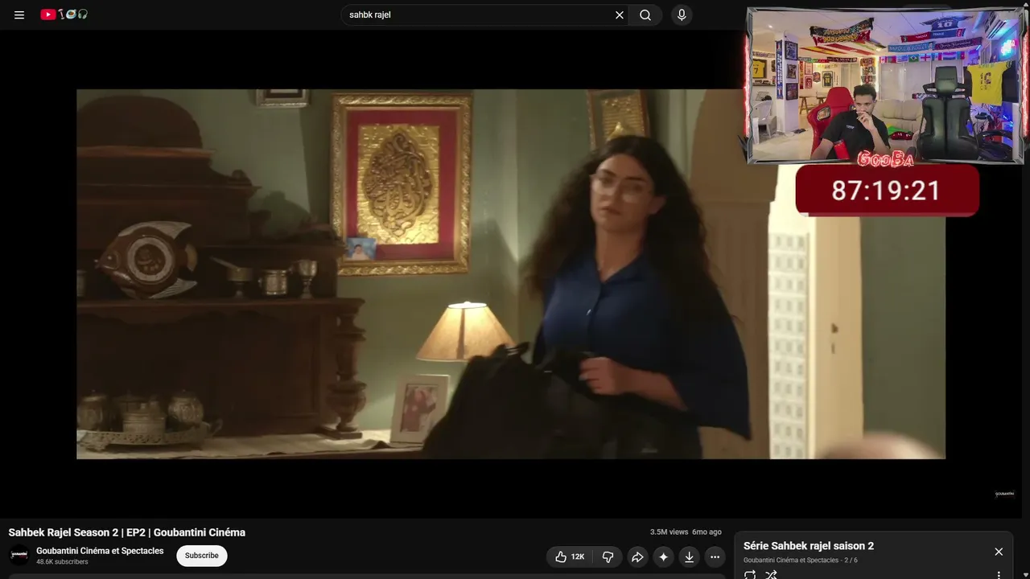Run search with magnifier button

645,14
